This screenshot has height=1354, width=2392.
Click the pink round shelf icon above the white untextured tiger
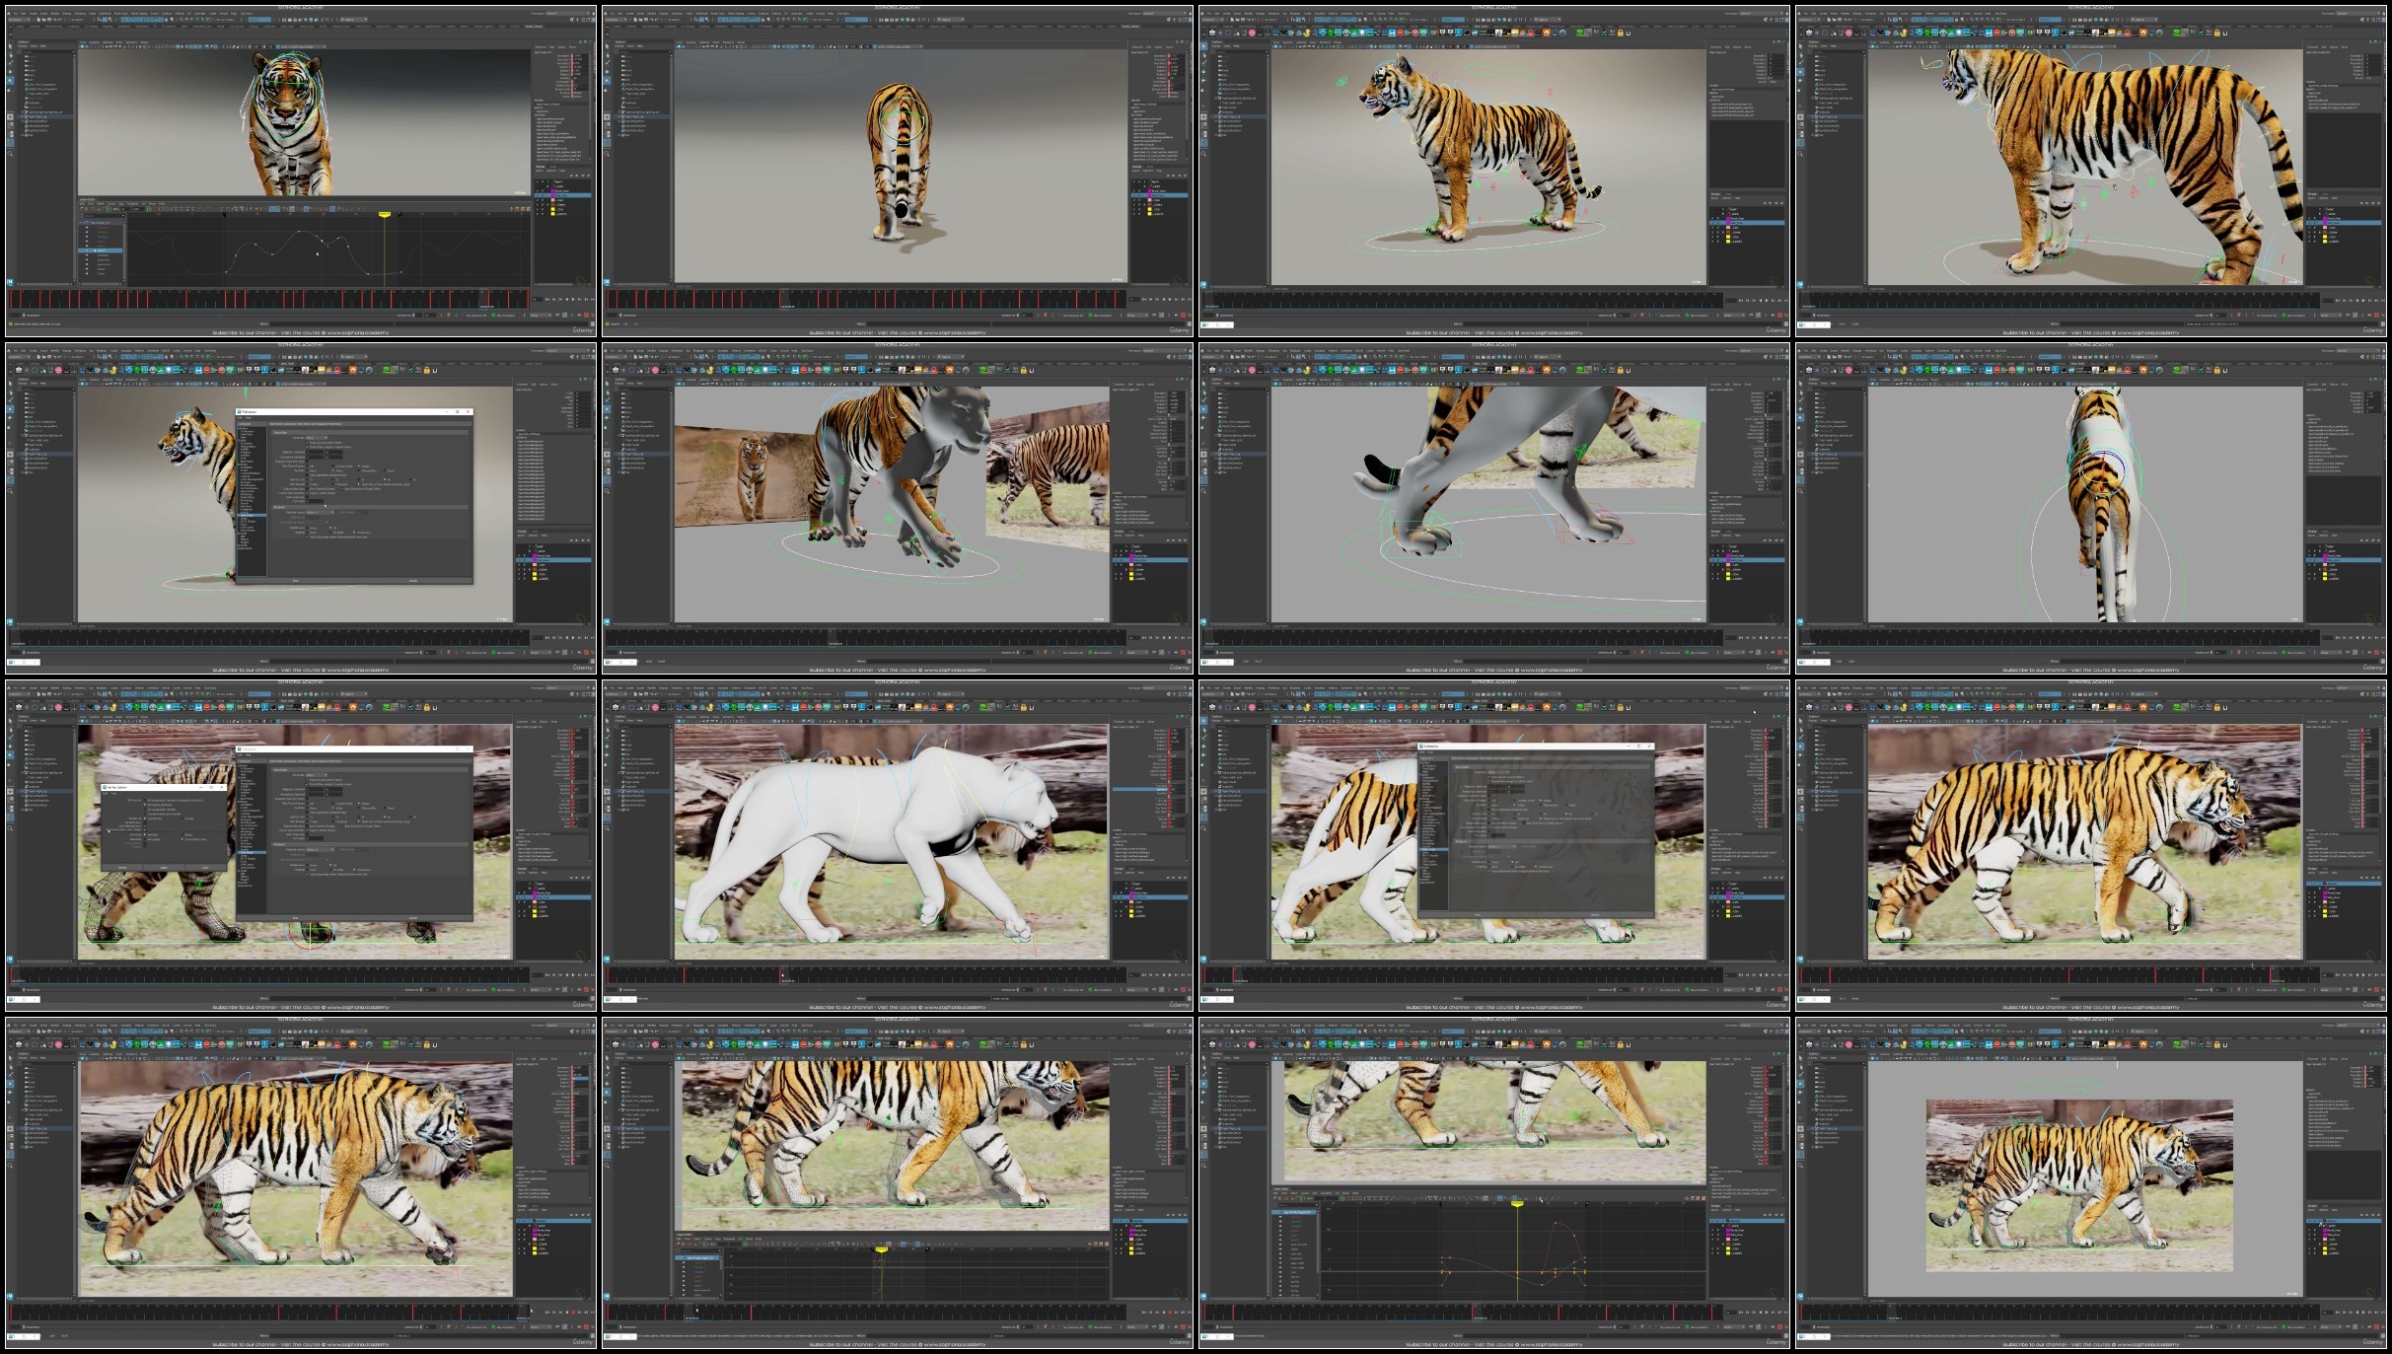[655, 706]
